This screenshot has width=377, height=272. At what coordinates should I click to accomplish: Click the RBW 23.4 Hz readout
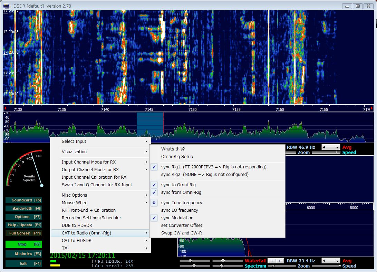tap(301, 261)
